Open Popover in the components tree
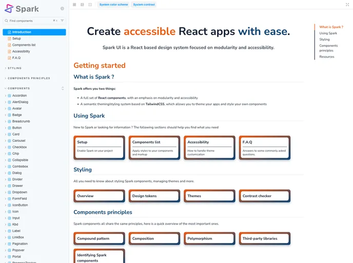 click(x=18, y=250)
